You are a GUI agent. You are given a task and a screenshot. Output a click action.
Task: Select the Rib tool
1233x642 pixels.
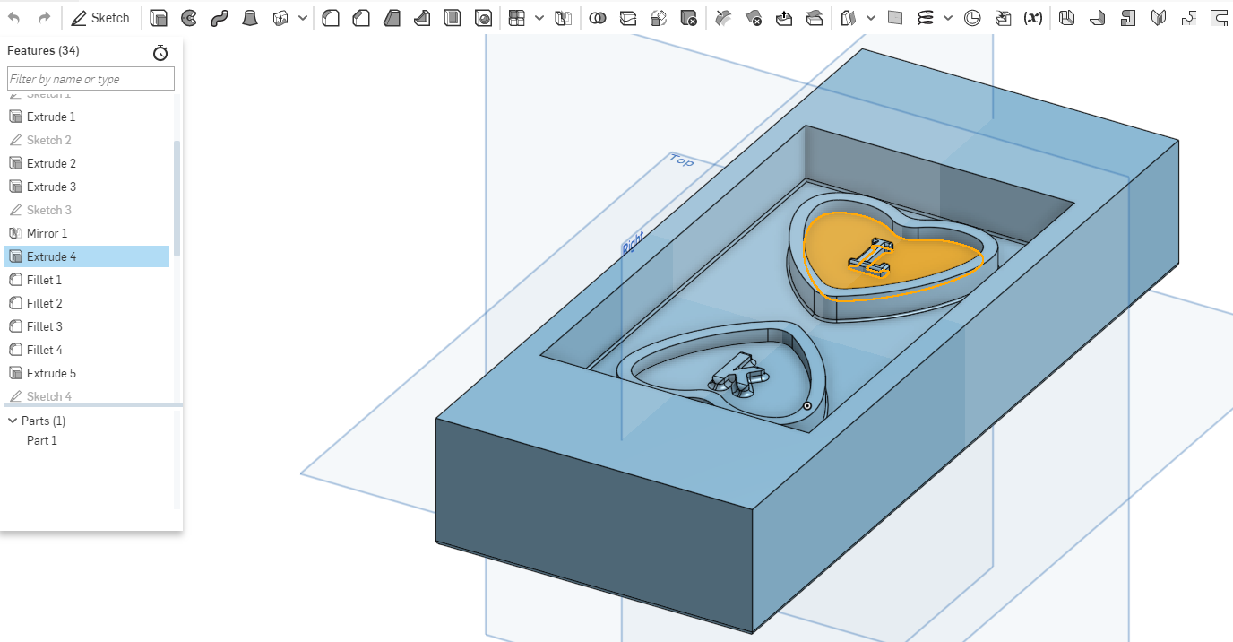coord(422,17)
